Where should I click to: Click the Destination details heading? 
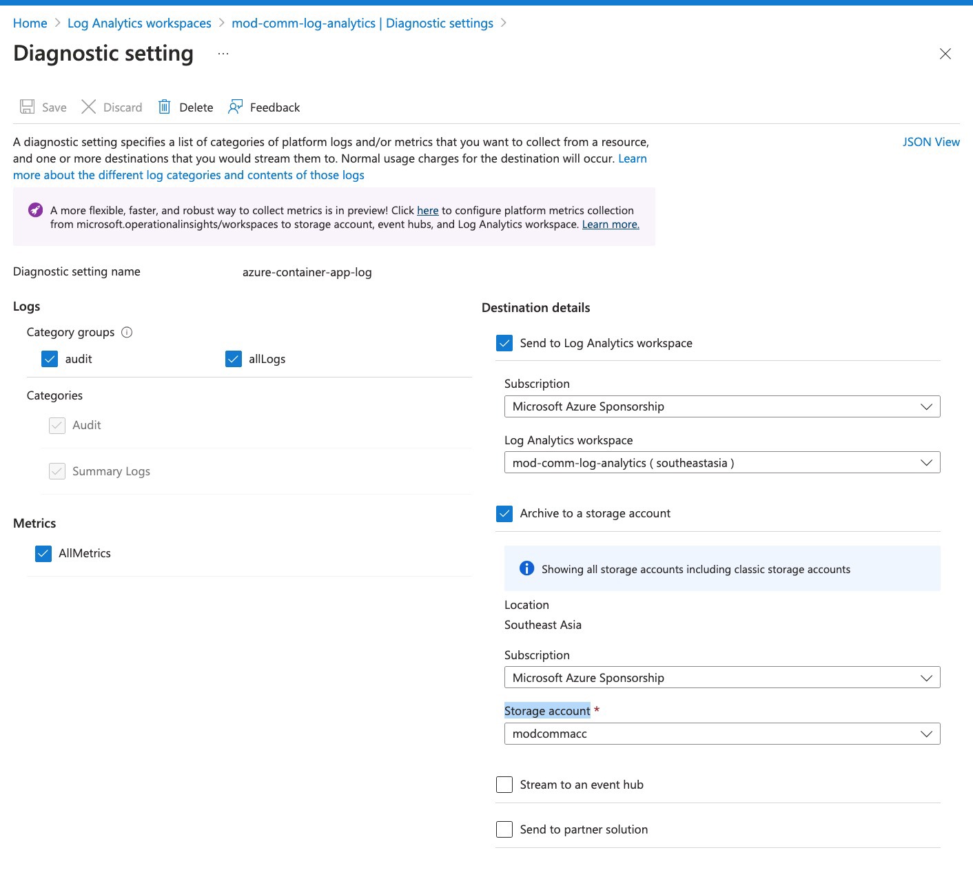pyautogui.click(x=536, y=308)
